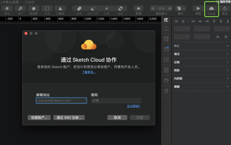Viewport: 231px width, 145px height.
Task: Close the Sketch Cloud dialog
Action: 26,33
